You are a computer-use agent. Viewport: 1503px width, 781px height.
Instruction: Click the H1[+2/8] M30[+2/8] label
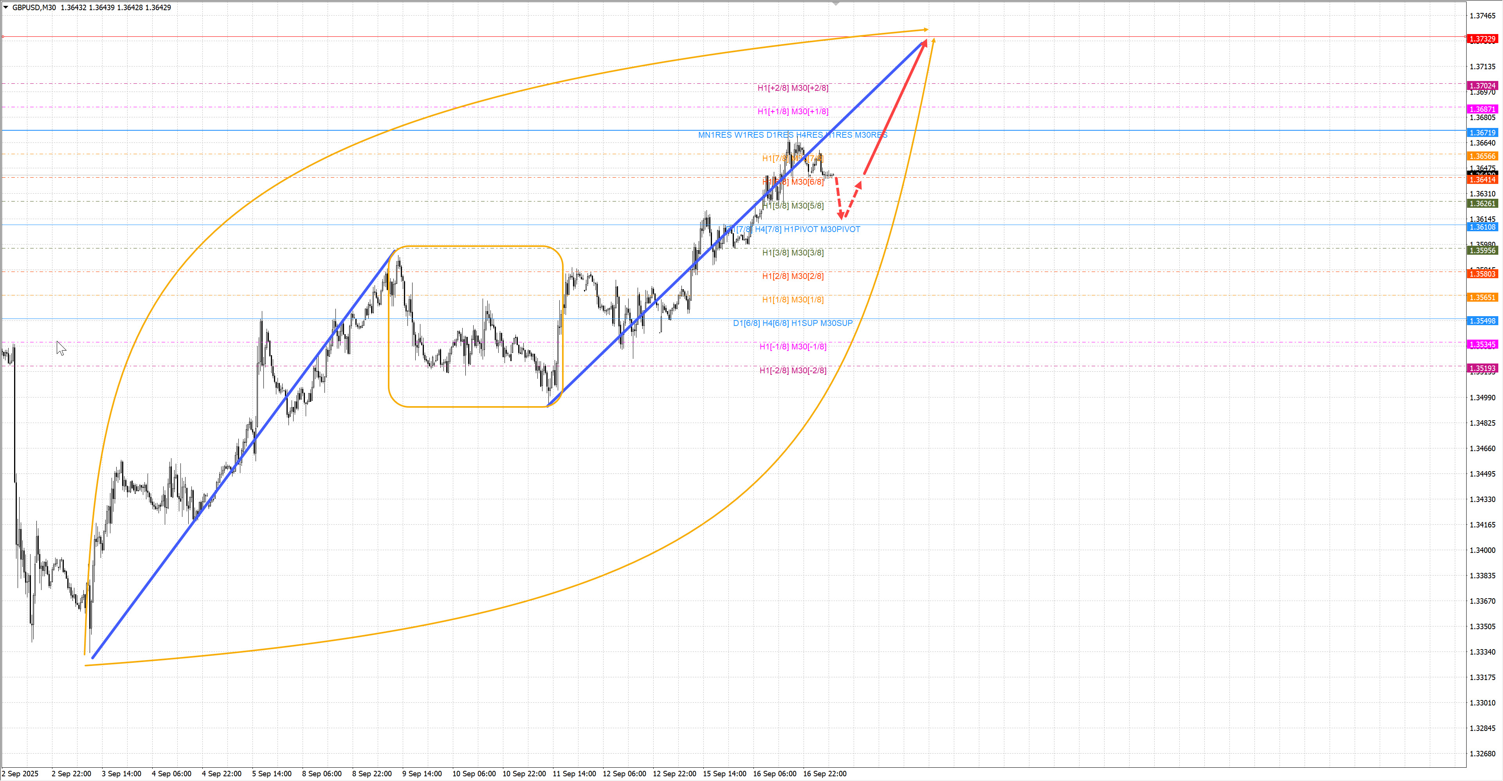point(792,88)
